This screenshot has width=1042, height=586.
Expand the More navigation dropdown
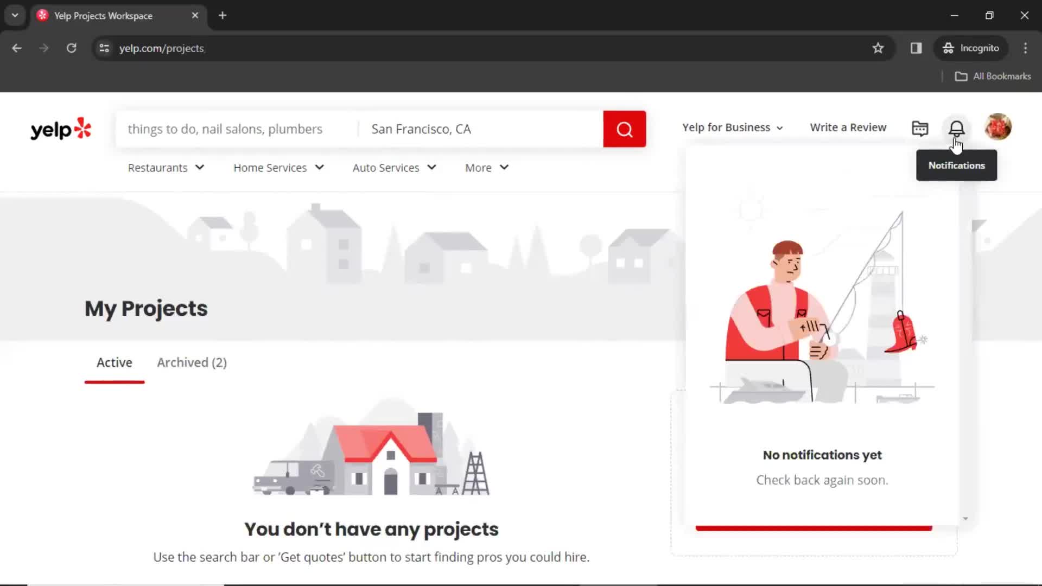[x=488, y=167]
